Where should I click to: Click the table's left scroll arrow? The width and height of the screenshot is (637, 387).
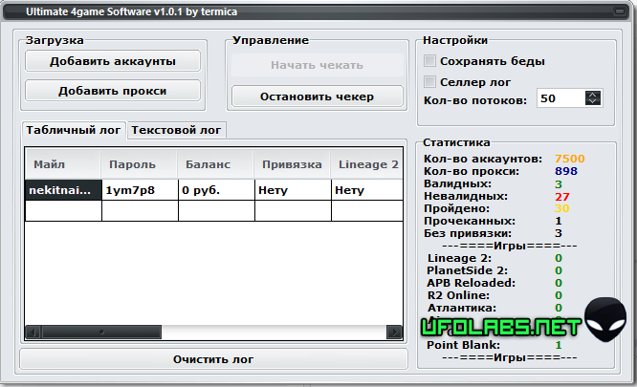tap(33, 333)
